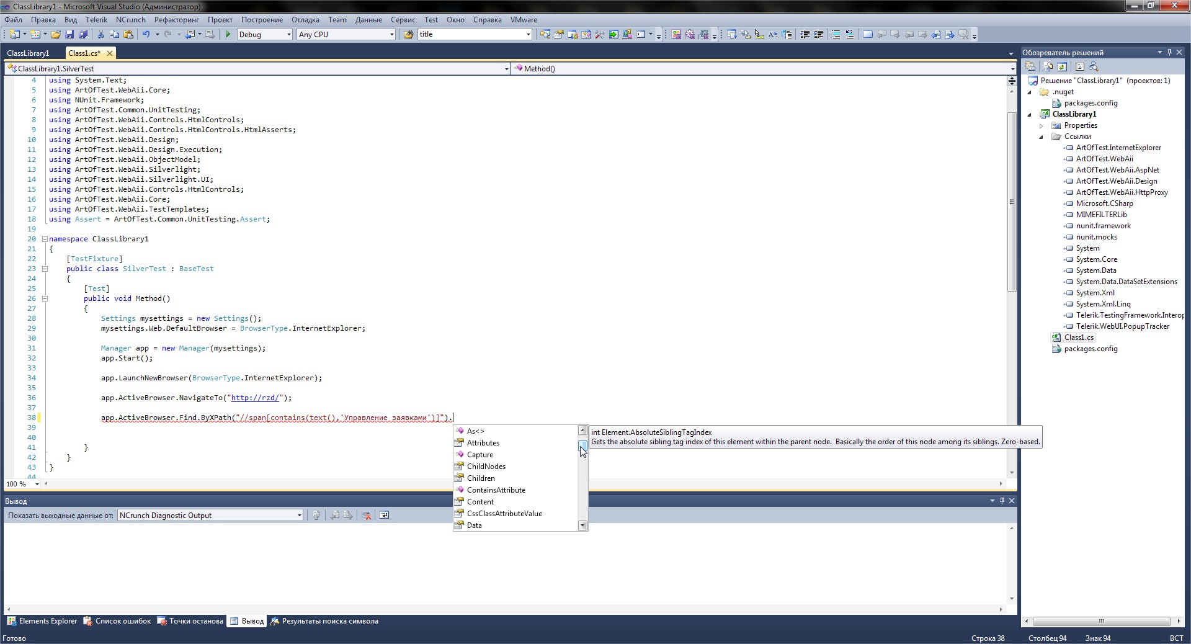Click the Start Debugging green play button

click(x=228, y=35)
